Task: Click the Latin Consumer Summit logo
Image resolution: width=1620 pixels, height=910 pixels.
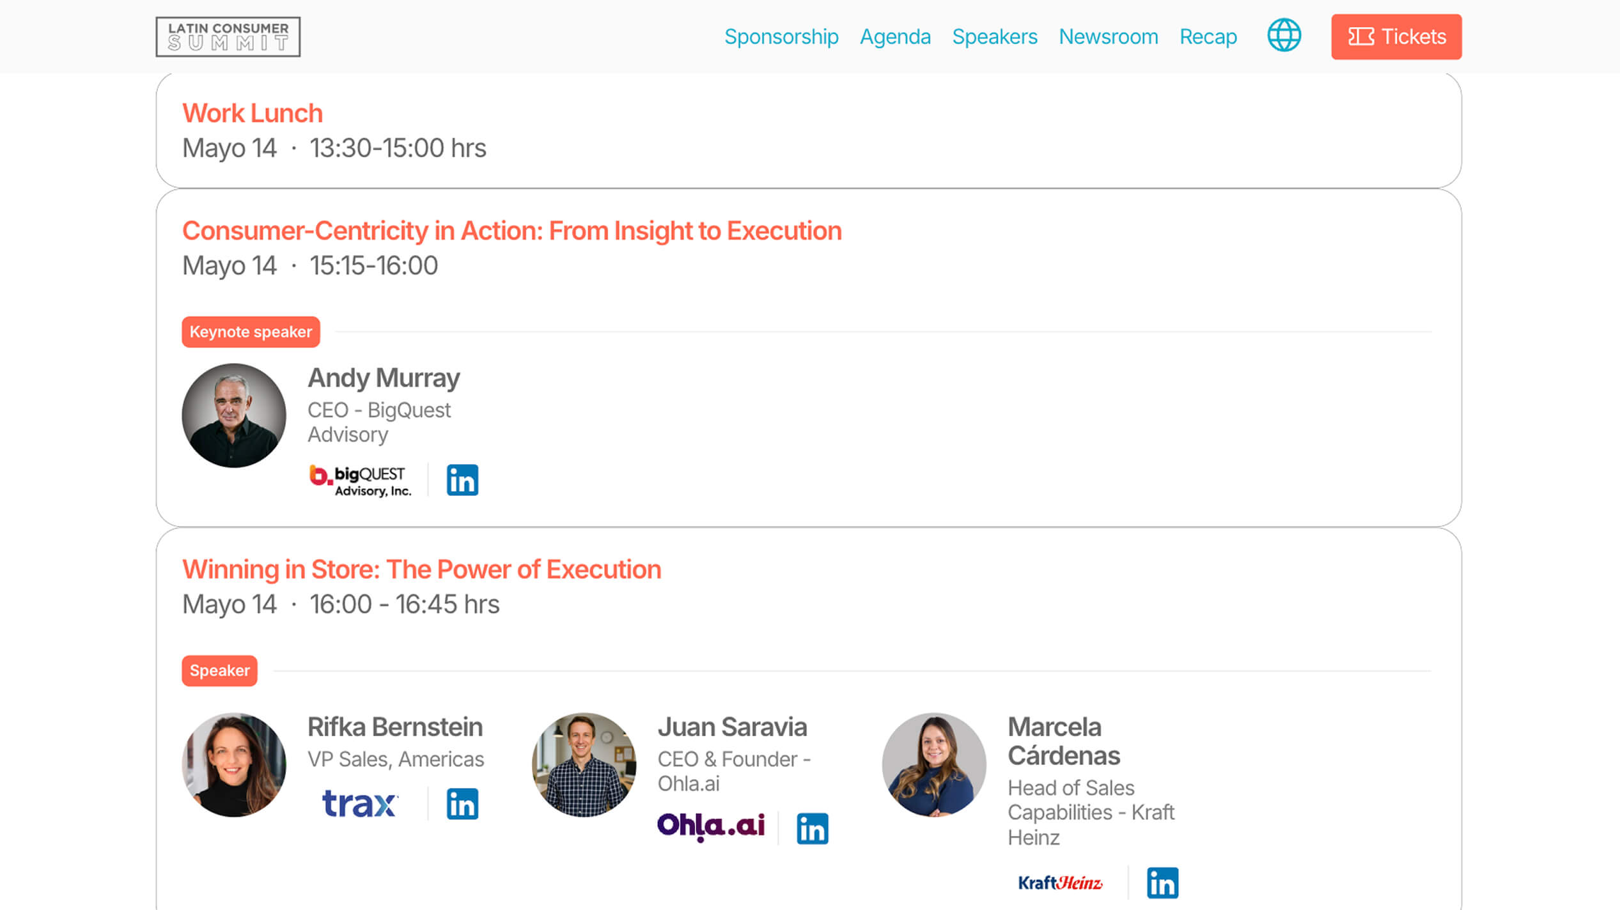Action: pos(228,36)
